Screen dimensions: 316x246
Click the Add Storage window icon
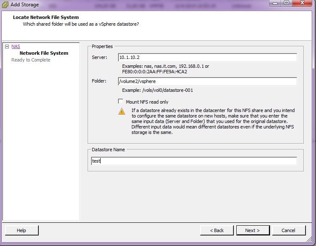(x=5, y=5)
